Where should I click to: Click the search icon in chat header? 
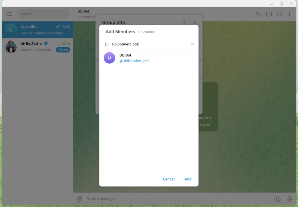[x=258, y=14]
